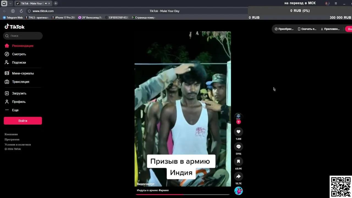
Task: Seek the video using the progress bar
Action: click(x=183, y=194)
